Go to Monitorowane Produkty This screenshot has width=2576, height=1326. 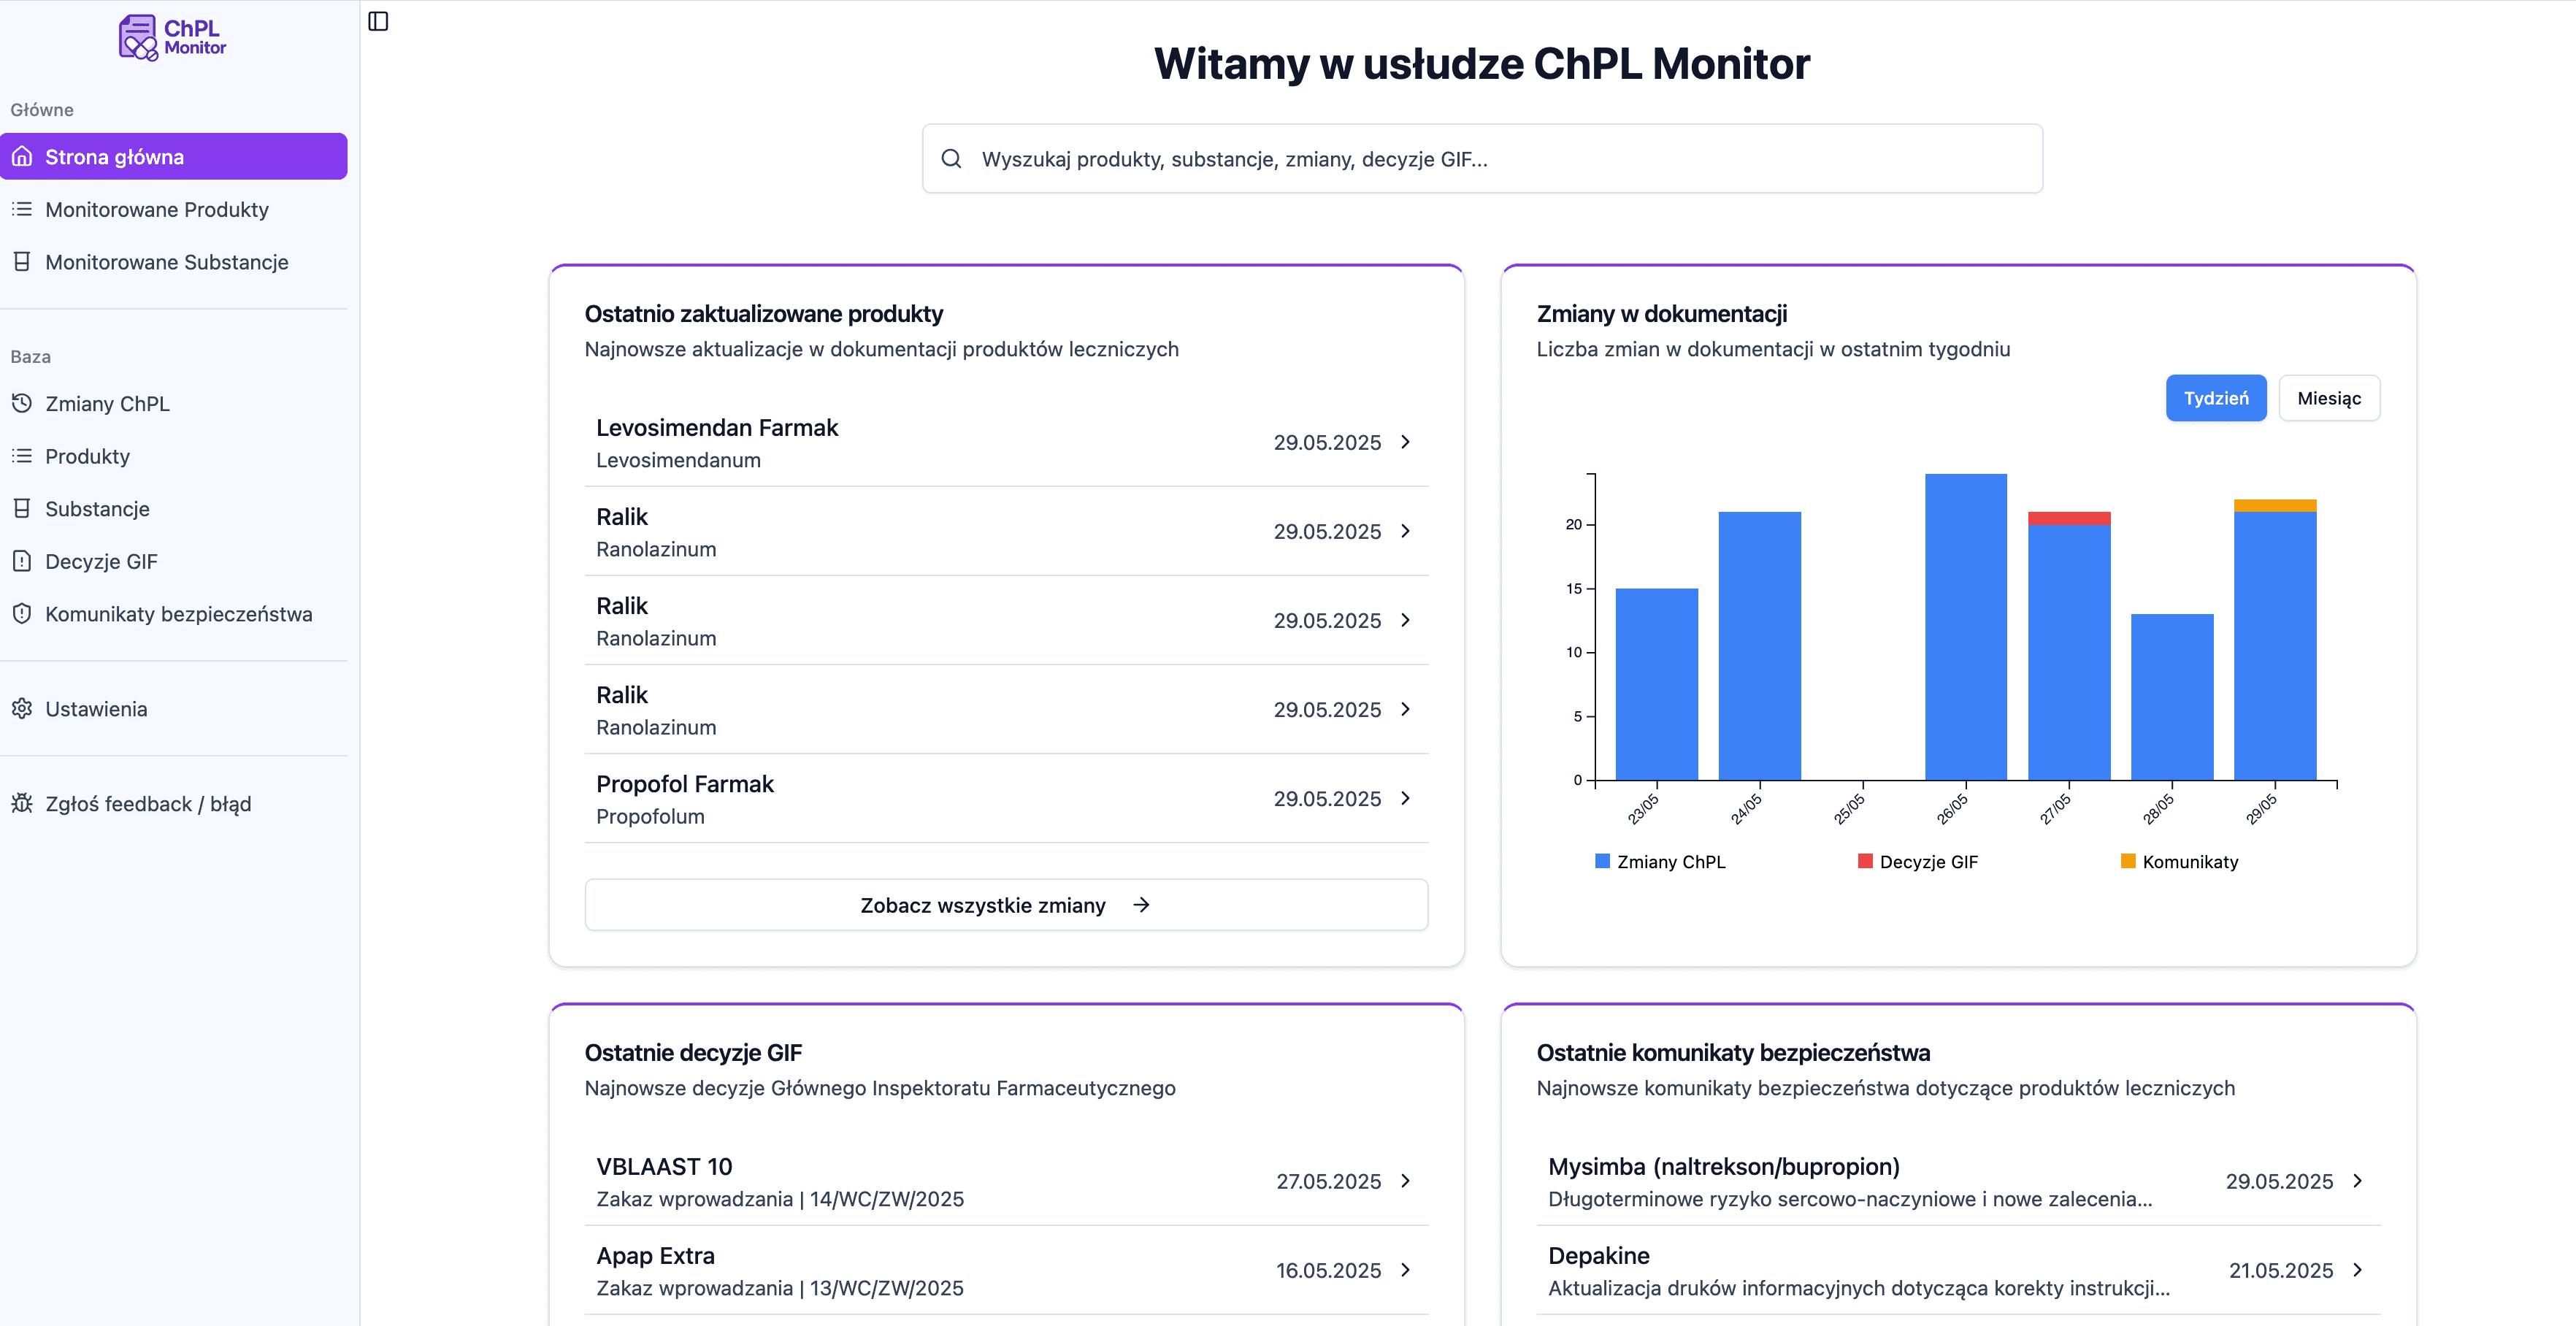[157, 210]
